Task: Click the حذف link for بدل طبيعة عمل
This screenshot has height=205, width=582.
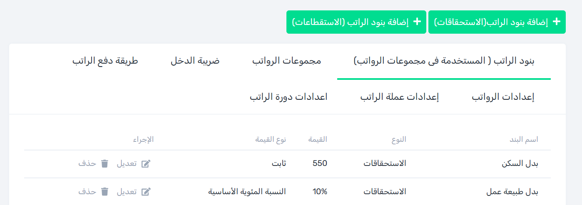Action: (87, 192)
